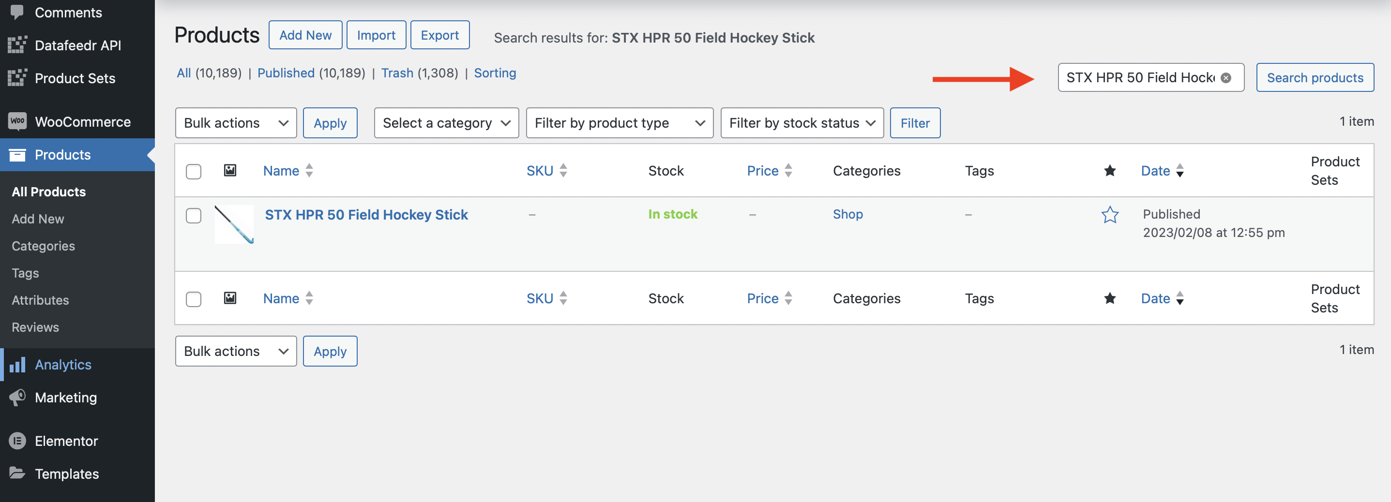The height and width of the screenshot is (502, 1391).
Task: Click the Featured star icon in footer row
Action: click(x=1110, y=298)
